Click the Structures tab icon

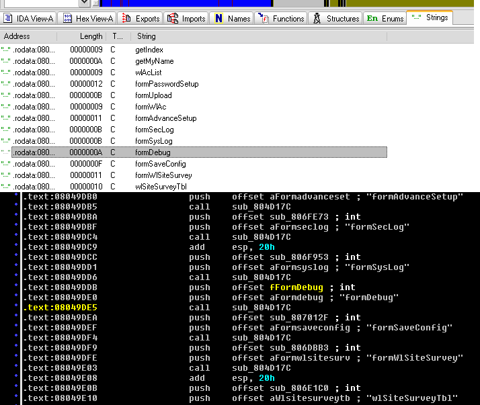pos(317,18)
